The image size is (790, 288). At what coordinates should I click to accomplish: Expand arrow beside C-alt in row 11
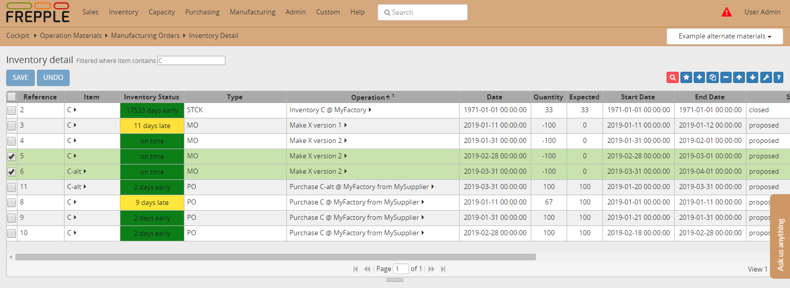tap(85, 187)
